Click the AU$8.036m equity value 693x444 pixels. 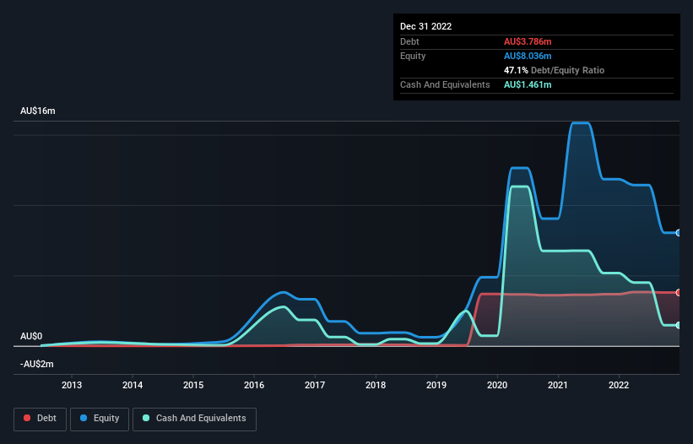pos(528,56)
